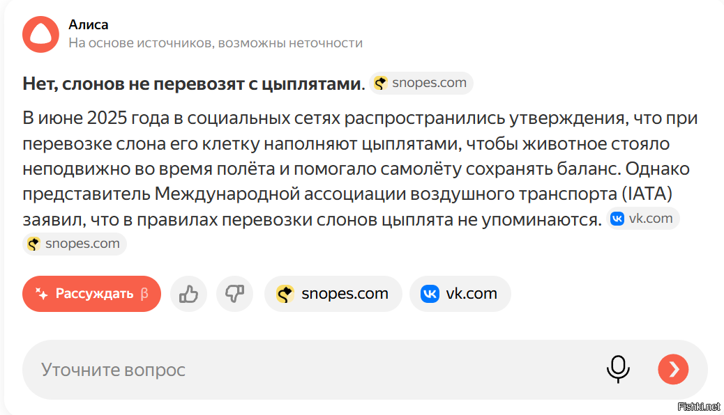Open the vk.com source button in bottom row
The image size is (724, 415).
coord(460,294)
